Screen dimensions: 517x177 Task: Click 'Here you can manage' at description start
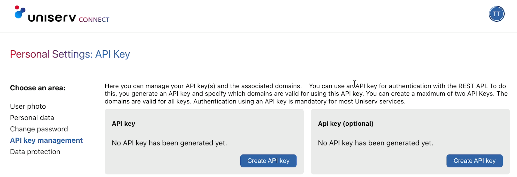[133, 86]
